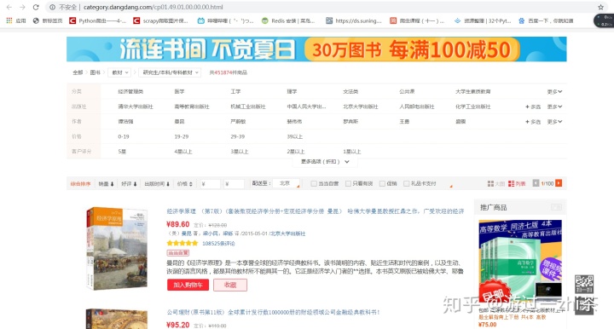Click the 北京大学出版社 publisher link on book
Image resolution: width=614 pixels, height=329 pixels.
pyautogui.click(x=288, y=234)
